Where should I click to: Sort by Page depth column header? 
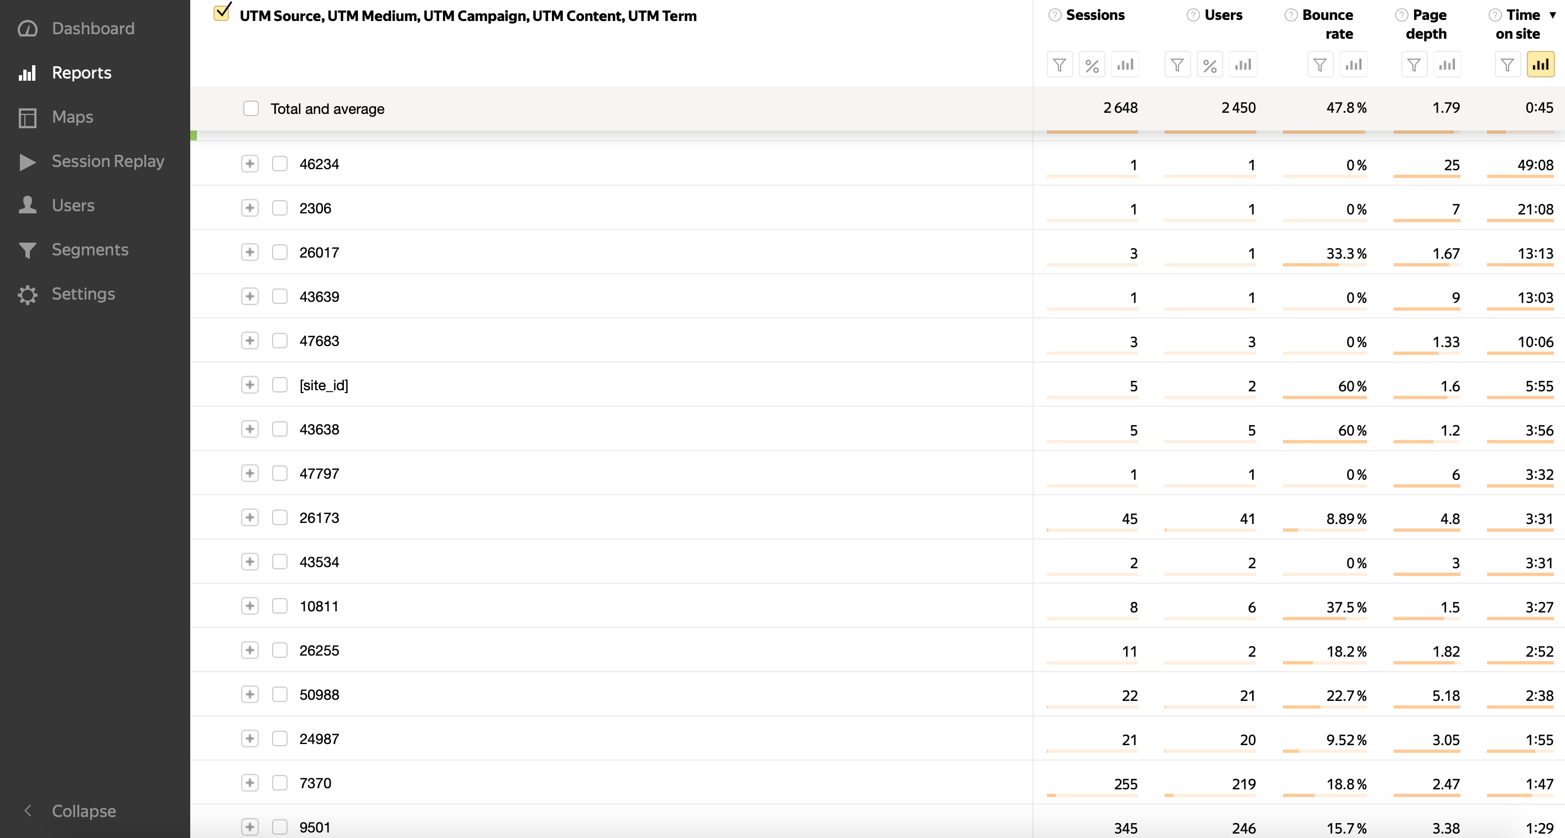tap(1427, 24)
